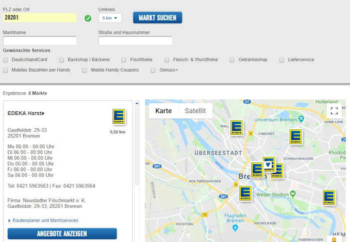This screenshot has height=242, width=350.
Task: Check Mobile Handy-Coupons filter
Action: coord(84,70)
